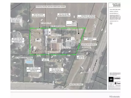Click the 'DUFFY JASON A' parcel label
131x98 pixels.
(x=16, y=20)
